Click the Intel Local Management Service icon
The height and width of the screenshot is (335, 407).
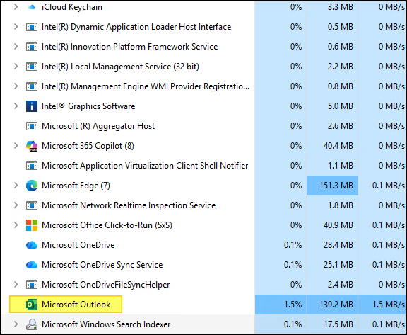click(x=32, y=67)
